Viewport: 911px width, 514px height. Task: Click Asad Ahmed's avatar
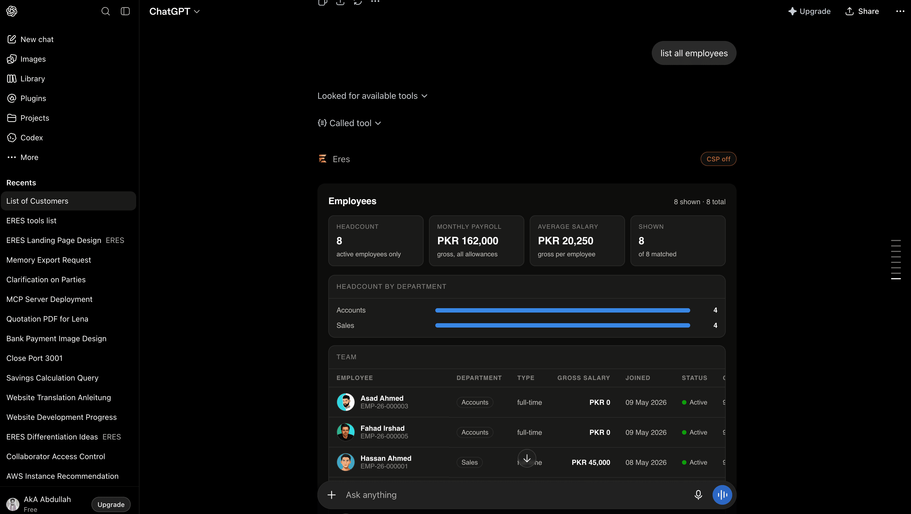(x=346, y=402)
